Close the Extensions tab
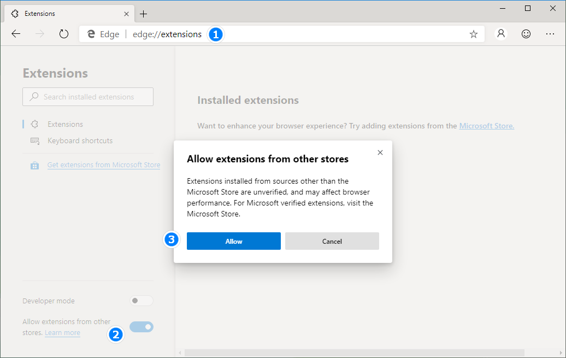The width and height of the screenshot is (566, 358). 126,14
